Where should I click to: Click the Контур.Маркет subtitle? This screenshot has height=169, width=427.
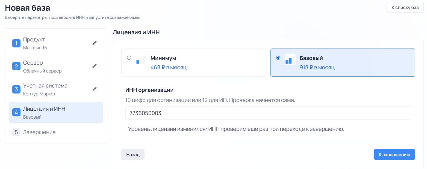[x=39, y=94]
